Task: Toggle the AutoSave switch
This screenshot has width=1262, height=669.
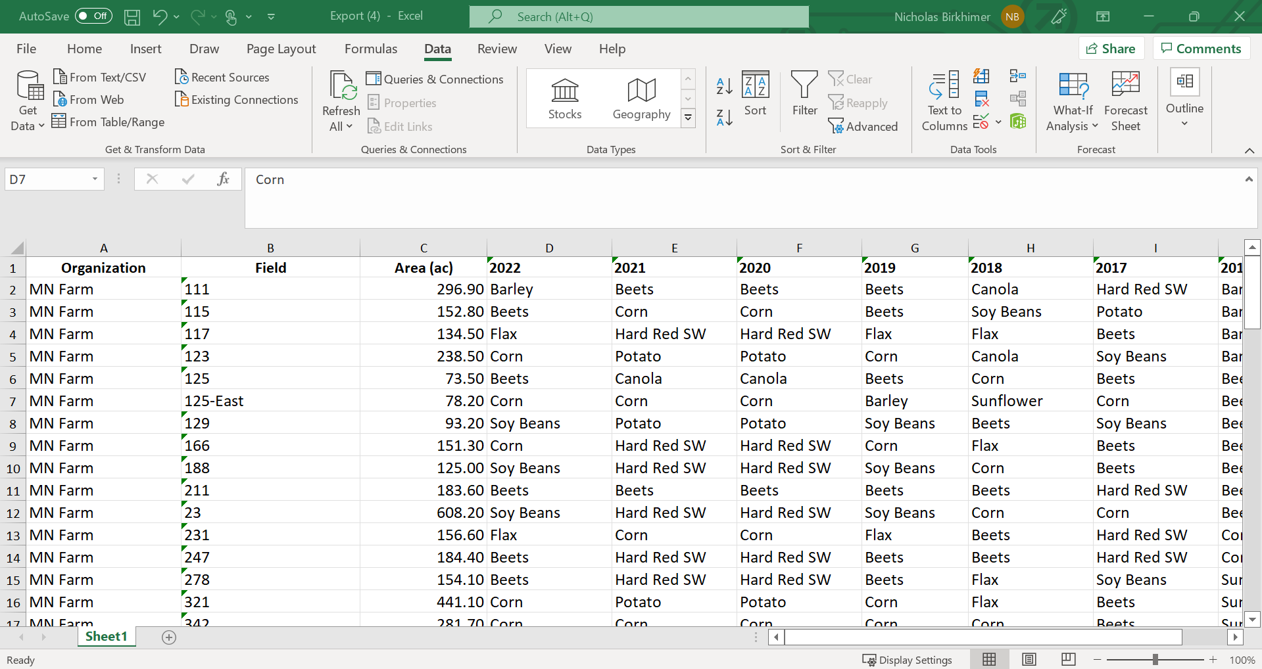Action: click(93, 16)
